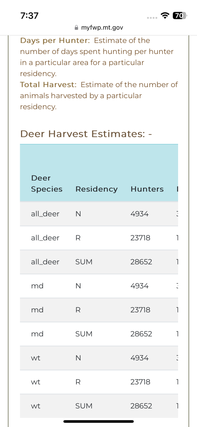This screenshot has height=427, width=197.
Task: Tap the Wi-Fi status icon
Action: click(x=164, y=16)
